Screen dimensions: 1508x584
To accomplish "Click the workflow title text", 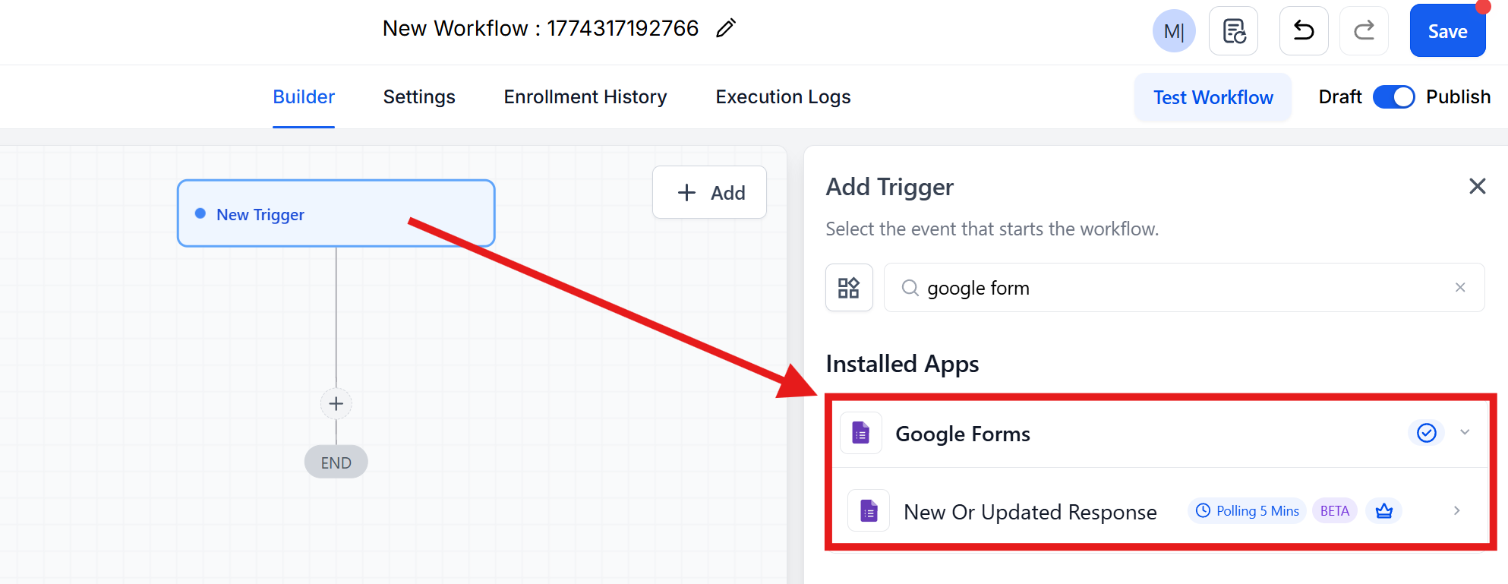I will click(x=541, y=28).
